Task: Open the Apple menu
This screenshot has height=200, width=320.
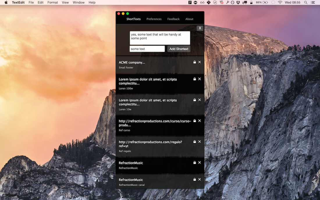Action: (6, 2)
